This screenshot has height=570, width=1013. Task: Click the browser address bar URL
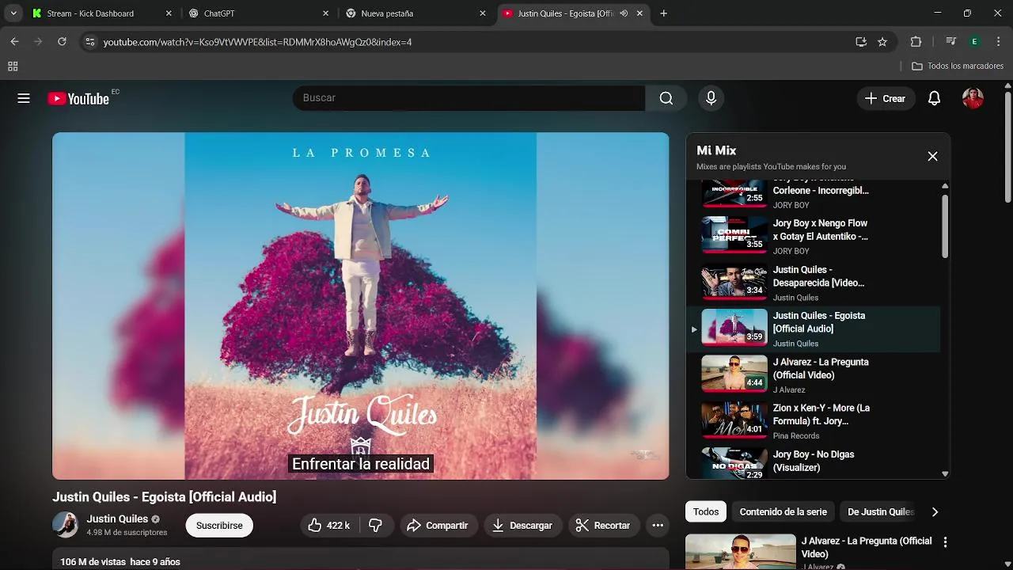(257, 42)
